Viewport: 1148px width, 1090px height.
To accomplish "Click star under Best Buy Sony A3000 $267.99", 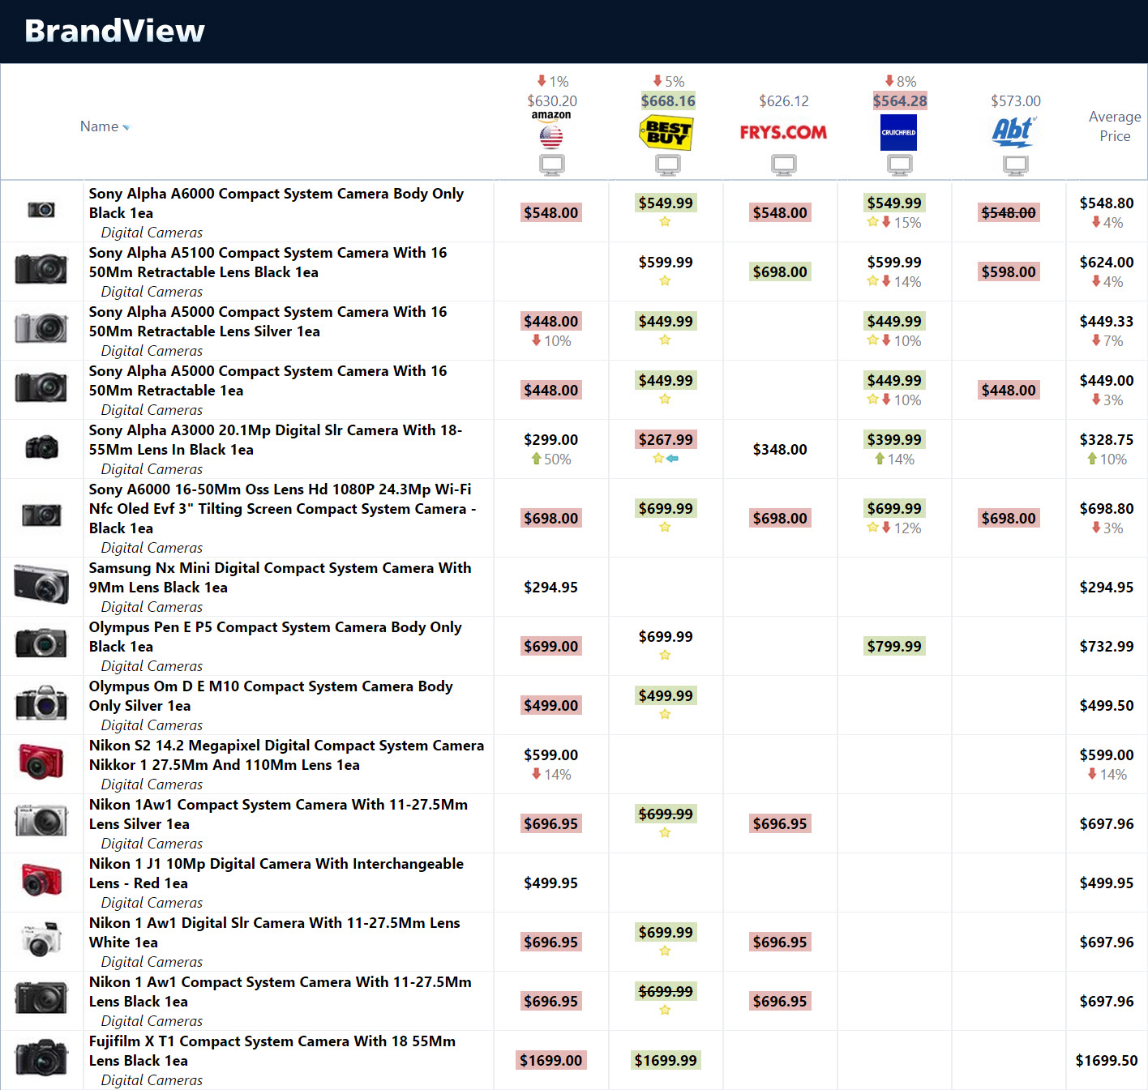I will click(x=658, y=458).
